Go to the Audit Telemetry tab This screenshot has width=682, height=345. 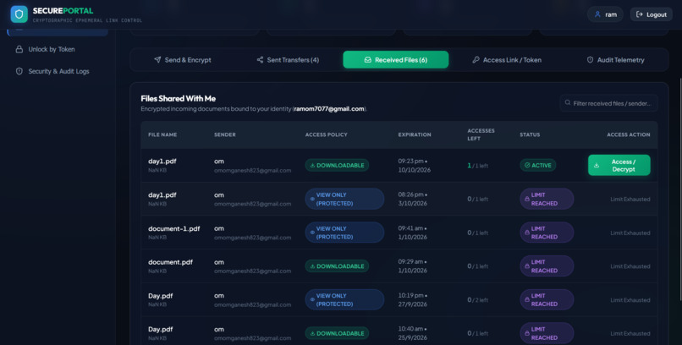[615, 59]
